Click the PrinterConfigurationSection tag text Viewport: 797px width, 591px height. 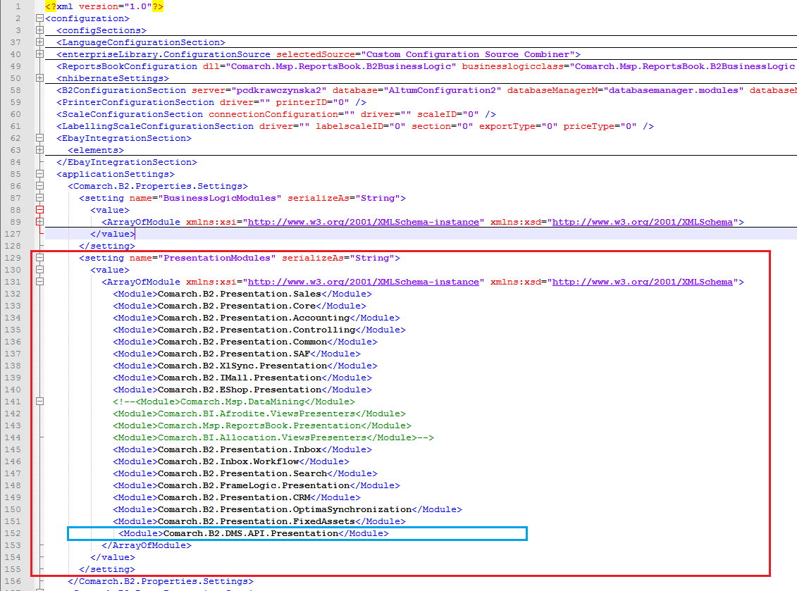(x=135, y=102)
